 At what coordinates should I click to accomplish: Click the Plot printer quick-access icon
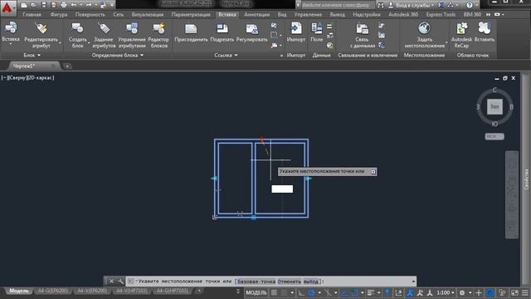64,5
